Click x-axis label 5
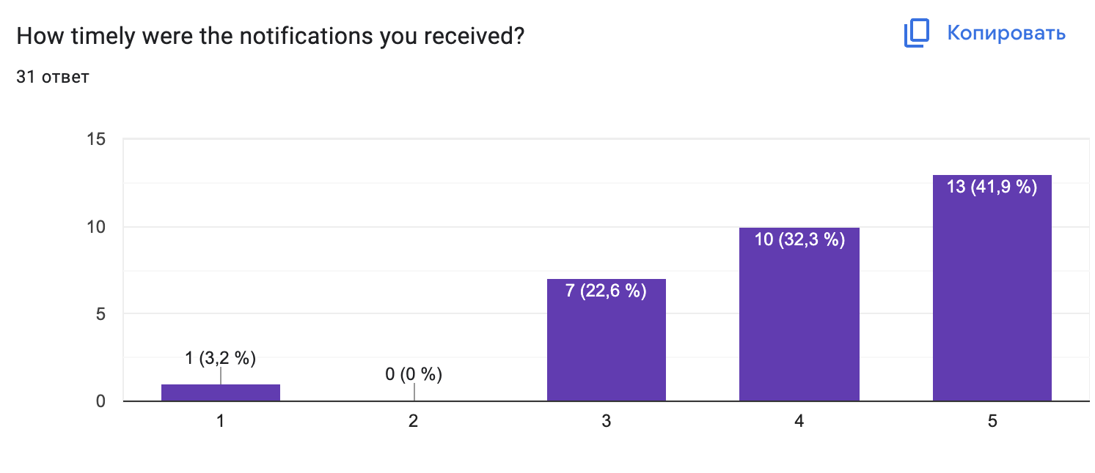 click(x=992, y=422)
